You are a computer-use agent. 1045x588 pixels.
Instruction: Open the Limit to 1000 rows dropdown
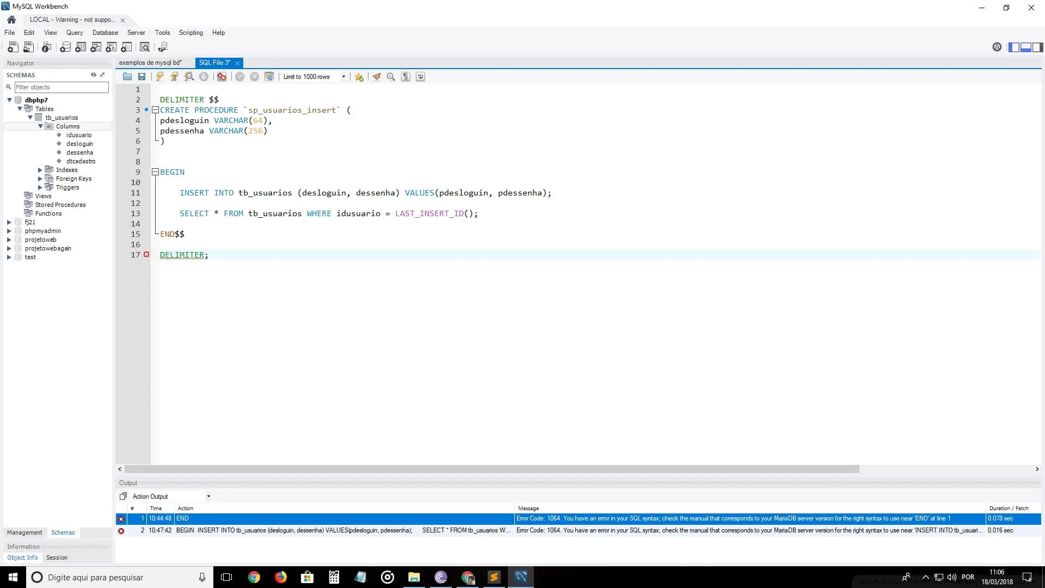343,77
